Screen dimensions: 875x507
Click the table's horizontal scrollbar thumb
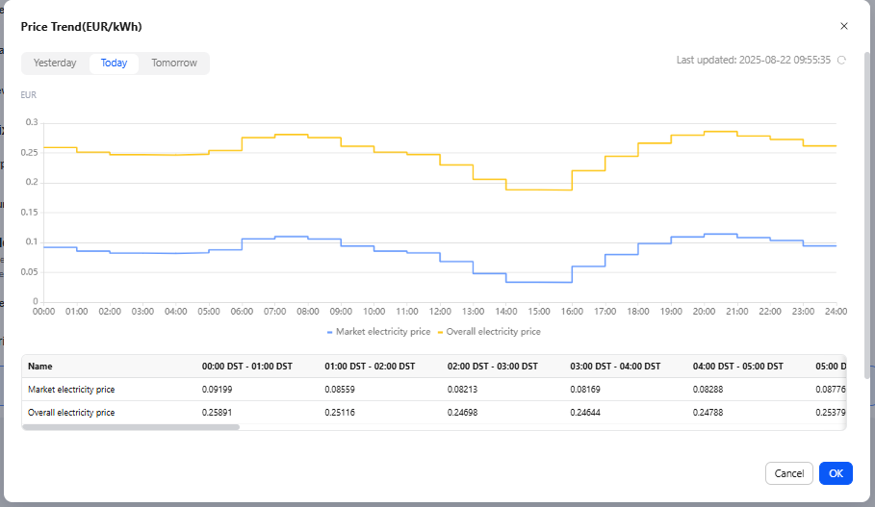click(130, 426)
